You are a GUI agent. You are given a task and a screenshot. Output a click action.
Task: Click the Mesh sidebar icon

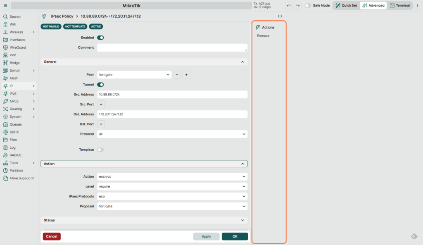click(5, 78)
